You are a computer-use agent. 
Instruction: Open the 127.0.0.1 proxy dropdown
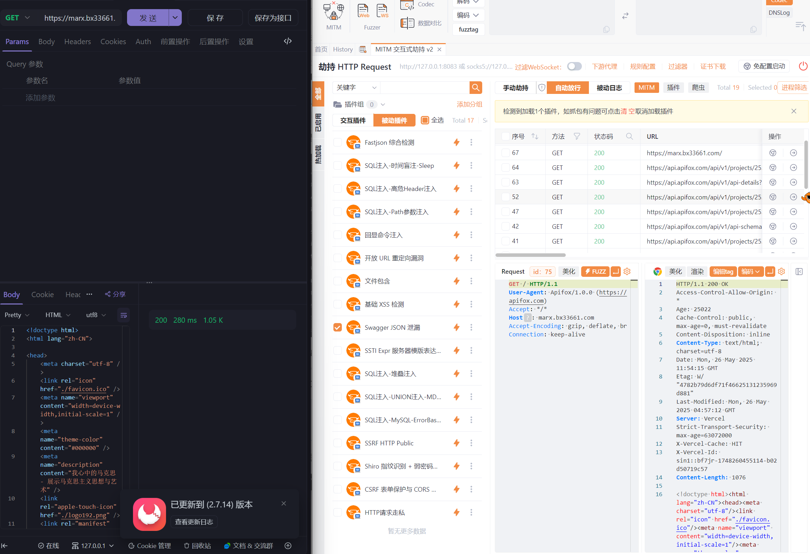pyautogui.click(x=93, y=546)
